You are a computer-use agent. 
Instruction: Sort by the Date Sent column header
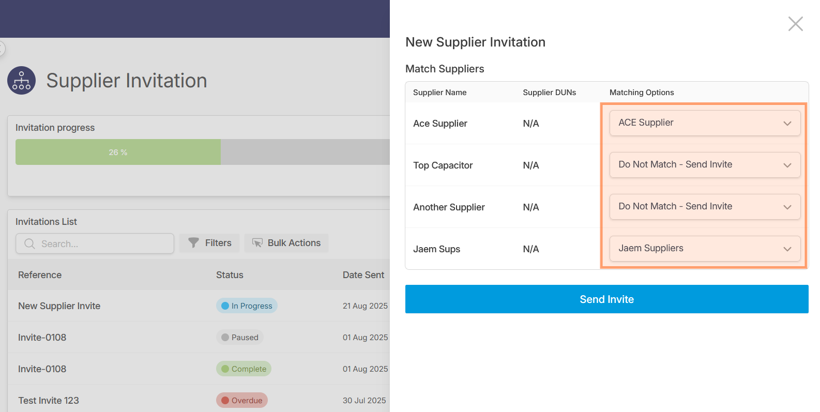(363, 275)
